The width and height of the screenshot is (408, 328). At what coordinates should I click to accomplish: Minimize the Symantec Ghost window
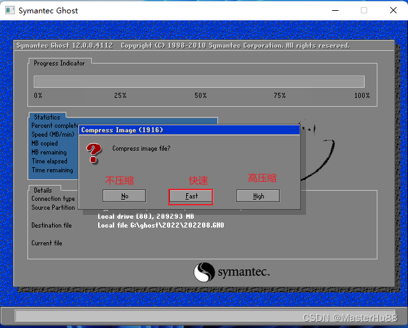coord(335,10)
